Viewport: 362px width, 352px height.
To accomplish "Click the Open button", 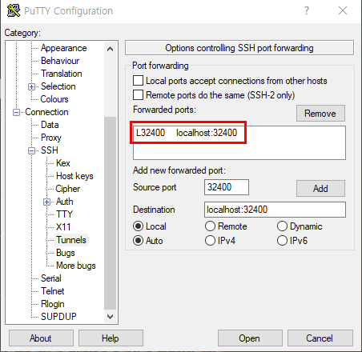I will tap(250, 338).
